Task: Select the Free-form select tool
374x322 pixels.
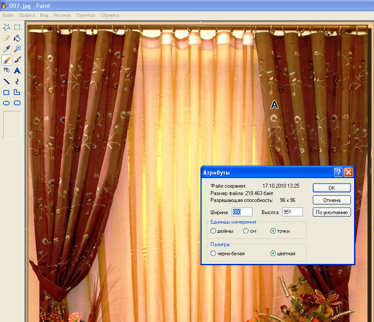Action: pos(7,27)
